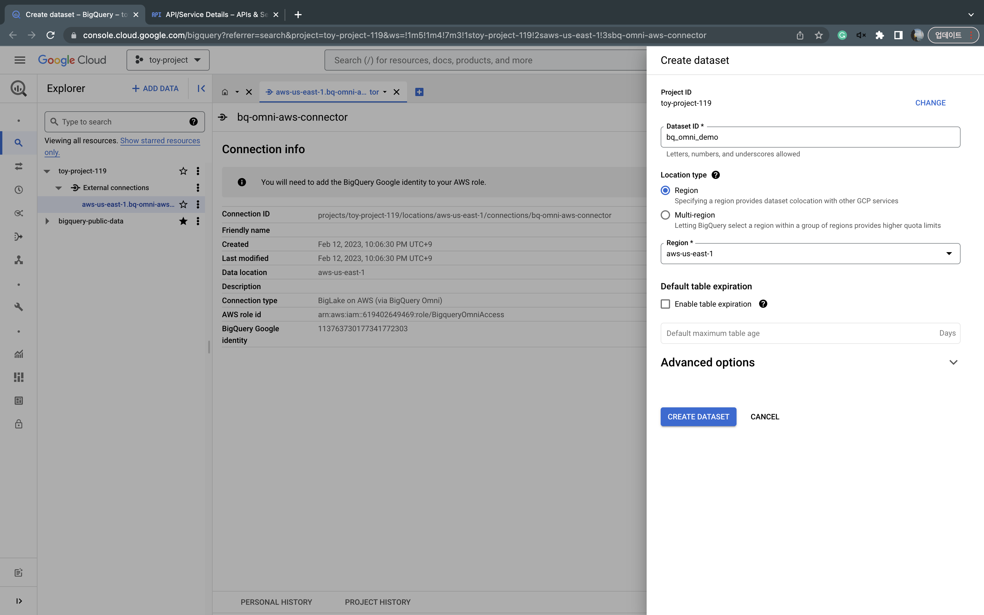Expand the Advanced options section
This screenshot has height=615, width=984.
click(953, 363)
